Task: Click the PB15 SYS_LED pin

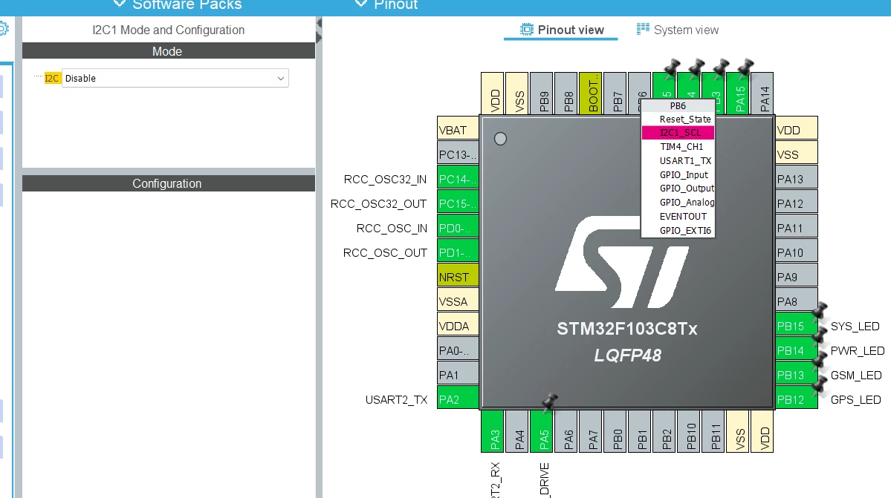Action: pos(797,326)
